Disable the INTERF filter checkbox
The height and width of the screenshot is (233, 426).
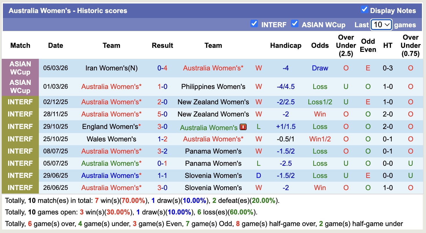click(254, 24)
